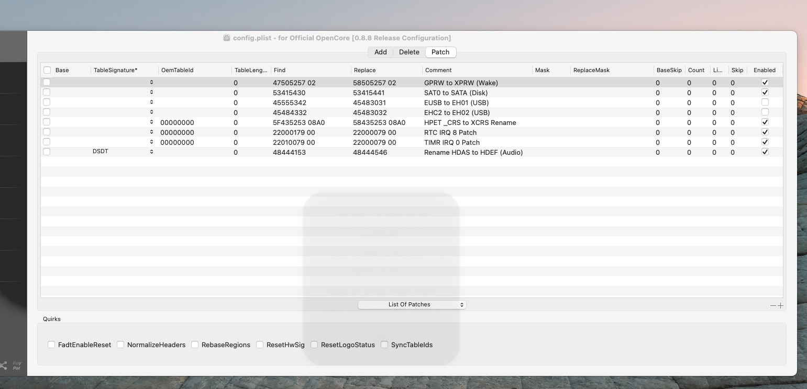Enable the NormalizeHeaders quirk
This screenshot has width=807, height=389.
tap(120, 345)
